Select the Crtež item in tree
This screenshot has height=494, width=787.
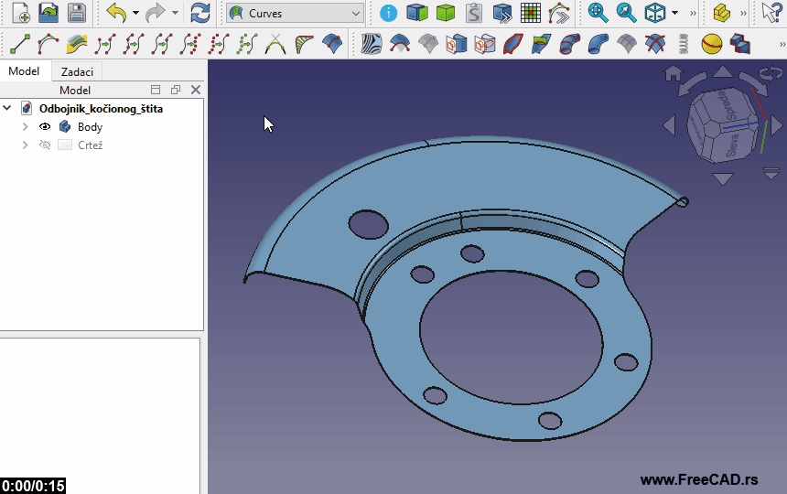point(91,145)
